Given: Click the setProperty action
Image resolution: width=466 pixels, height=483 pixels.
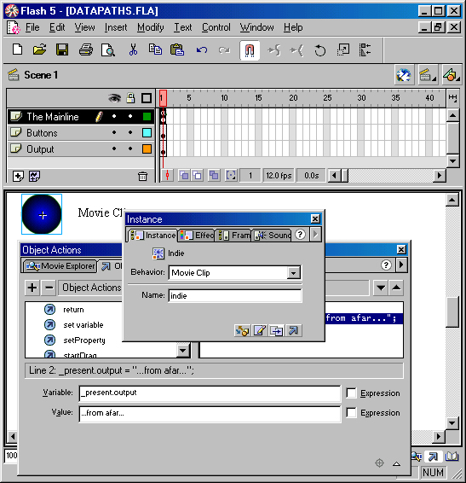Looking at the screenshot, I should point(84,340).
